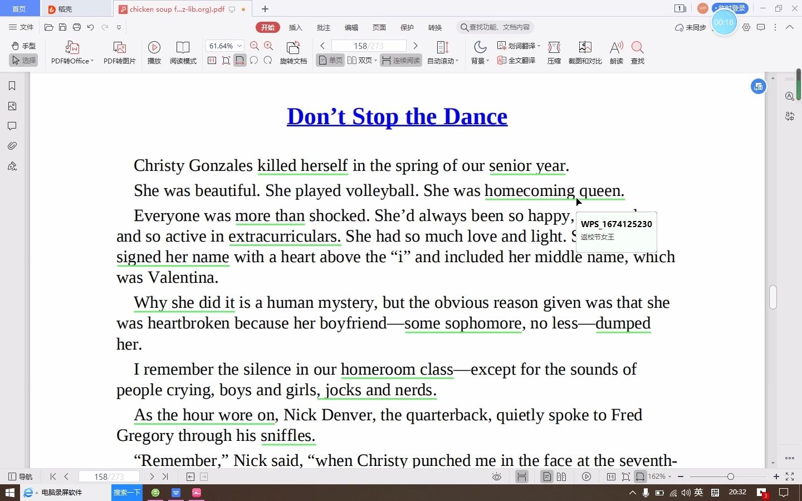Fit page to window in ribbon
Screen dimensions: 802x501
click(x=226, y=60)
